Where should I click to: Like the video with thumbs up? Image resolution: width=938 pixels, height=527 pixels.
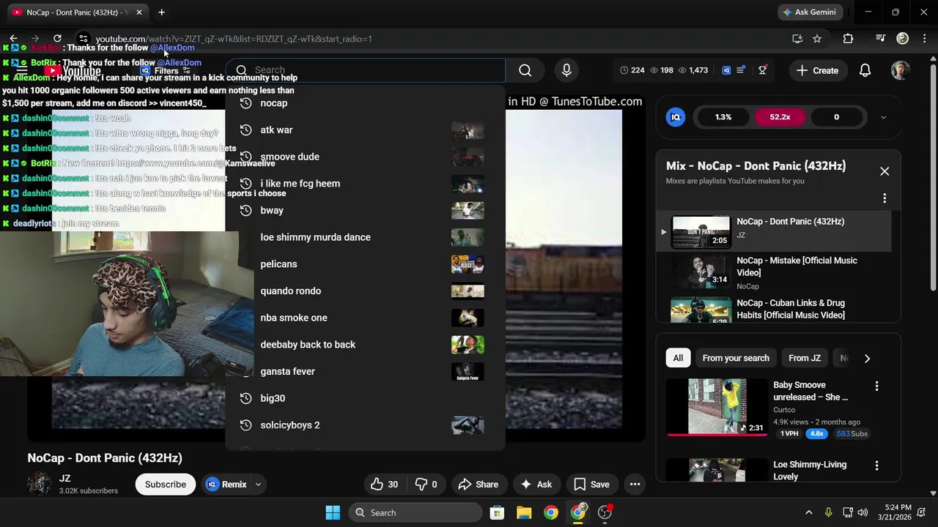pyautogui.click(x=385, y=484)
